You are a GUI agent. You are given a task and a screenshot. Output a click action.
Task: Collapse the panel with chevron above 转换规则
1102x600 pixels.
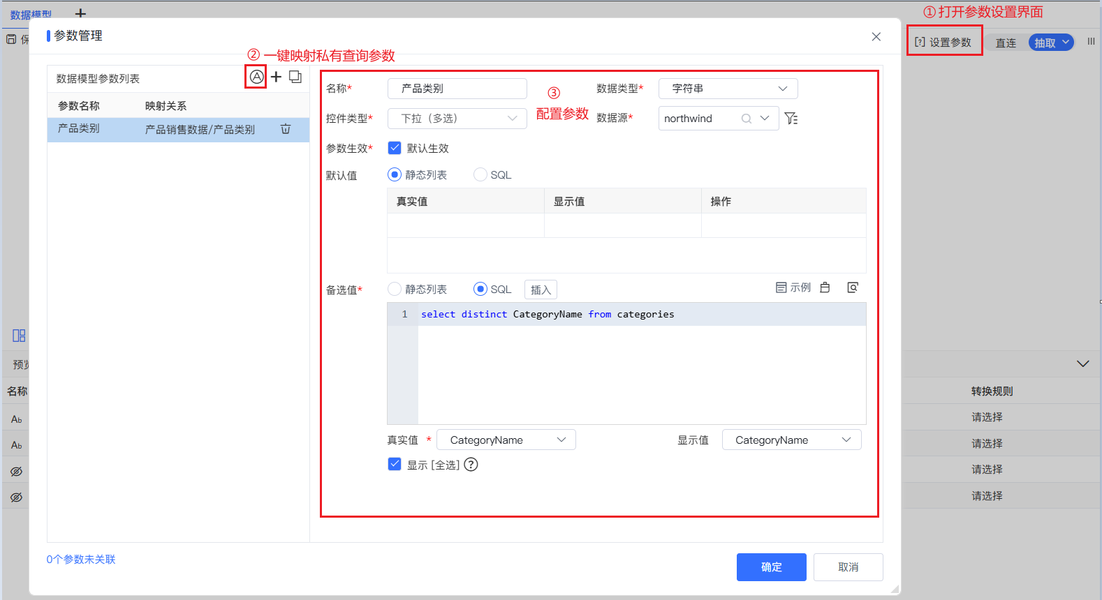click(x=1083, y=363)
